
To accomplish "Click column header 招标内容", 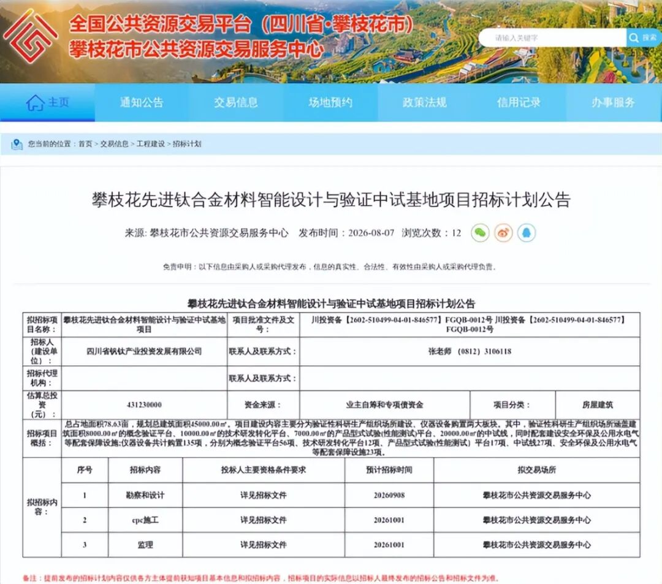I will tap(145, 469).
